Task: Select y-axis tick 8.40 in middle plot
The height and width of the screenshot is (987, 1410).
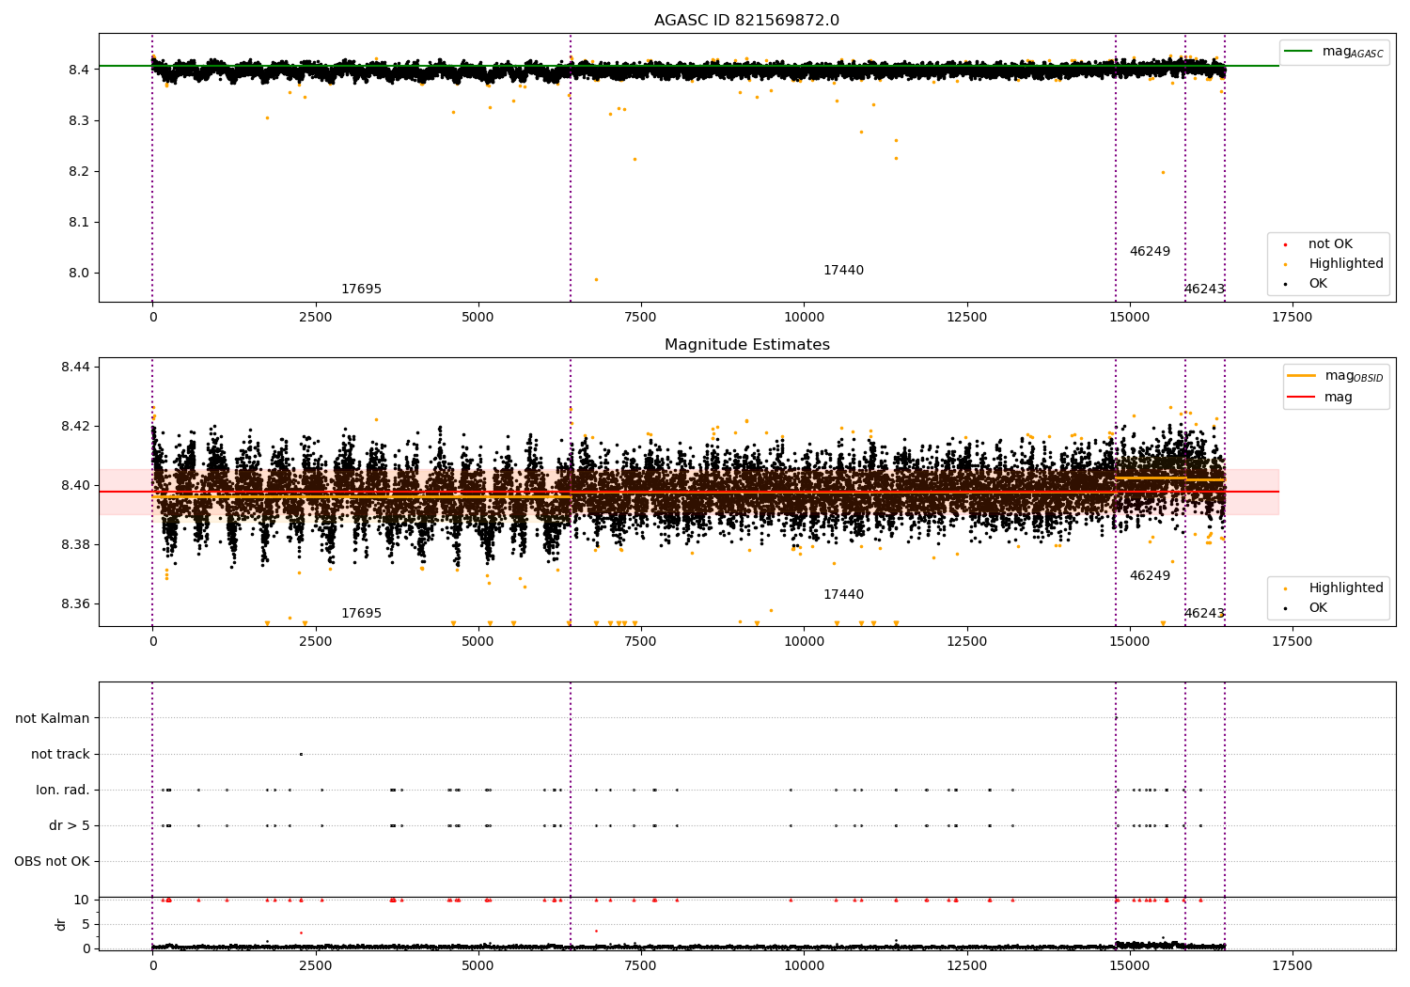Action: tap(75, 485)
